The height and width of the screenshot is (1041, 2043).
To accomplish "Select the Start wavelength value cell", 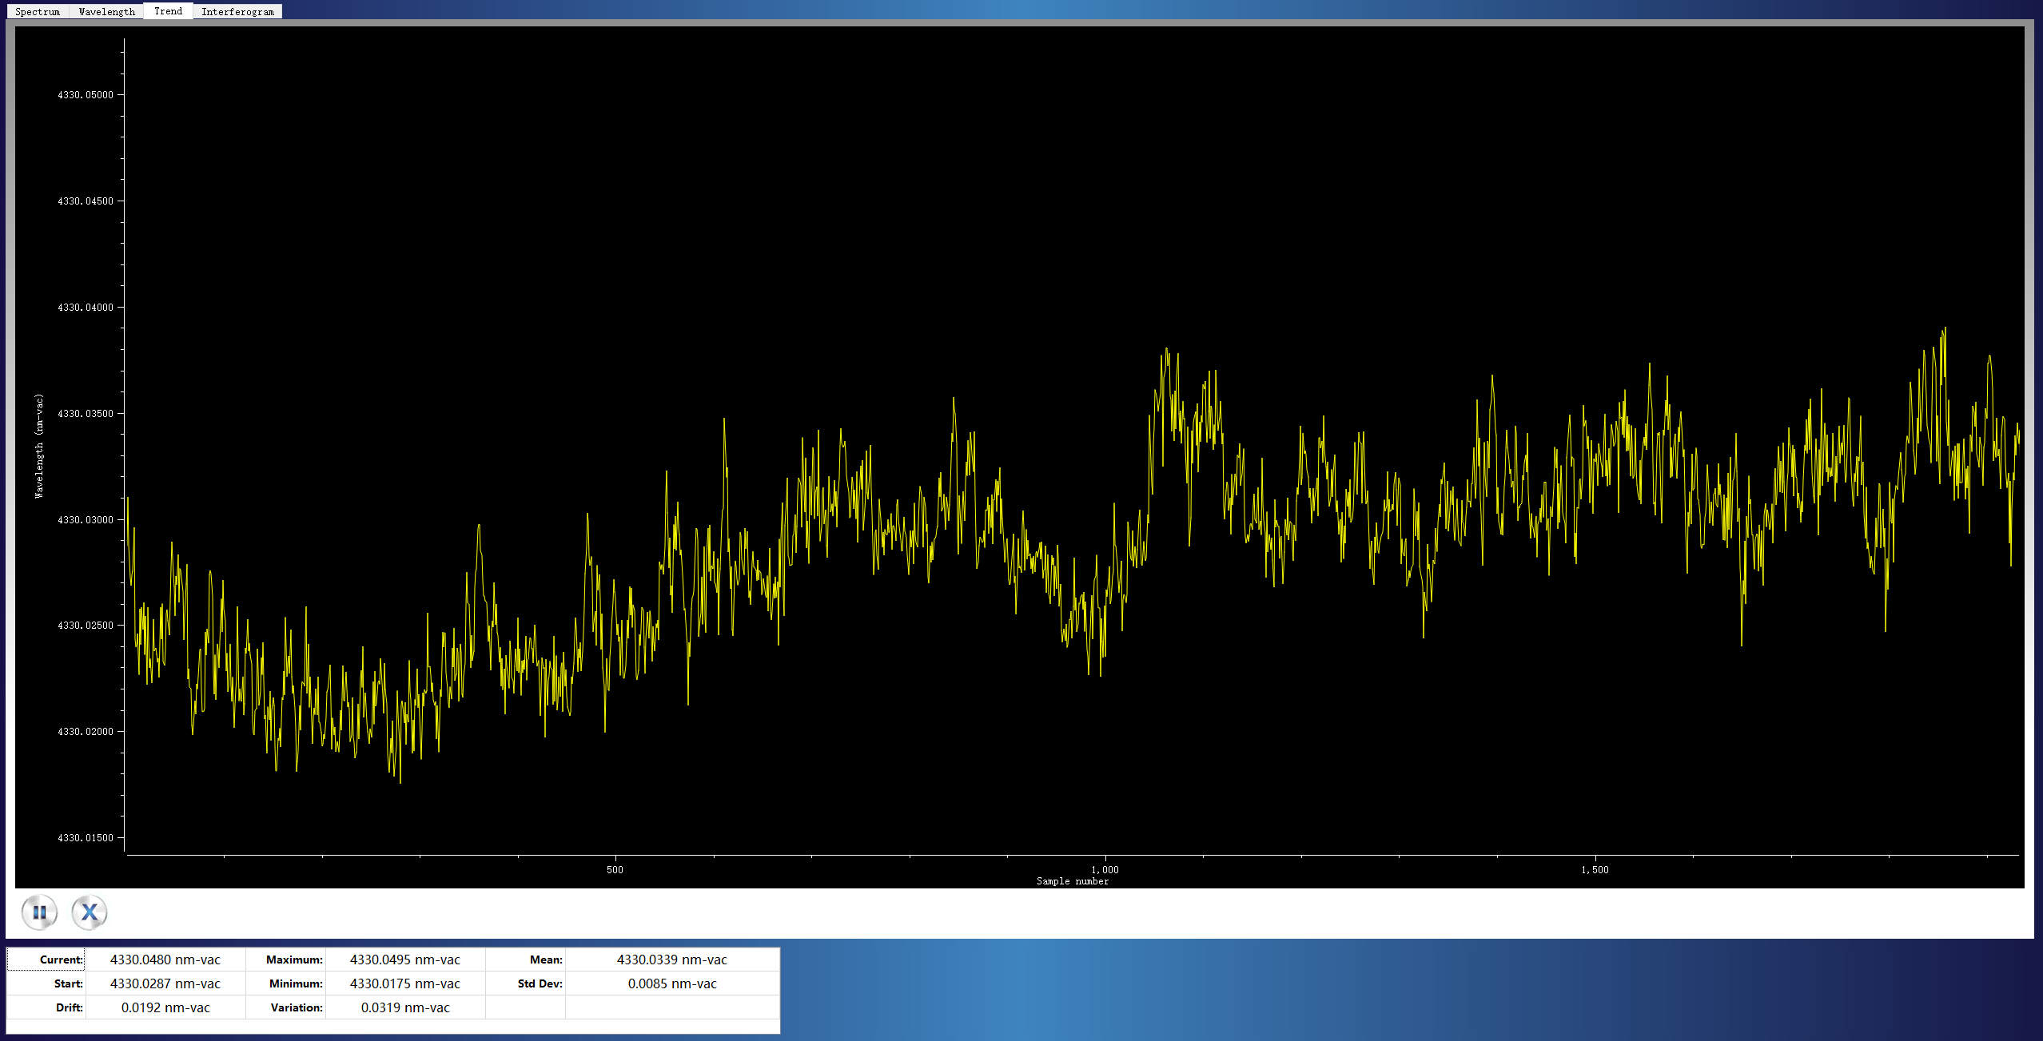I will point(165,983).
